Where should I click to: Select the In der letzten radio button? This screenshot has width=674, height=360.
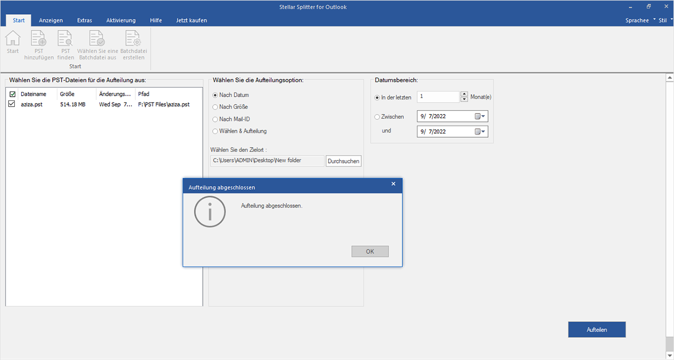point(377,97)
